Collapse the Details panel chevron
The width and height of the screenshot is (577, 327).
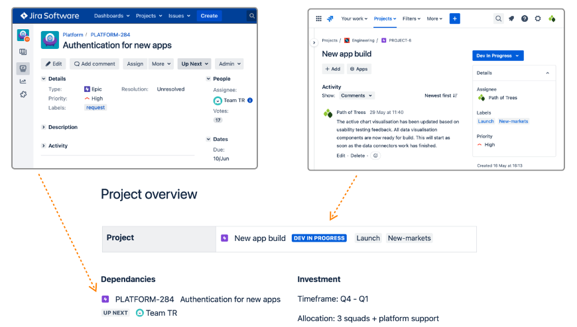(x=547, y=73)
